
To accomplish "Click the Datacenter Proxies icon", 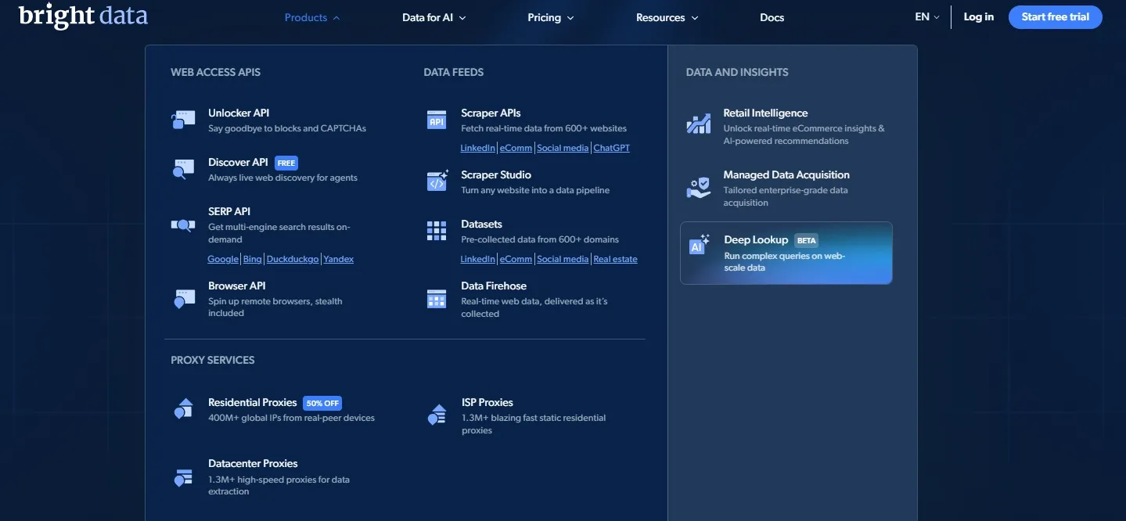I will pos(183,476).
